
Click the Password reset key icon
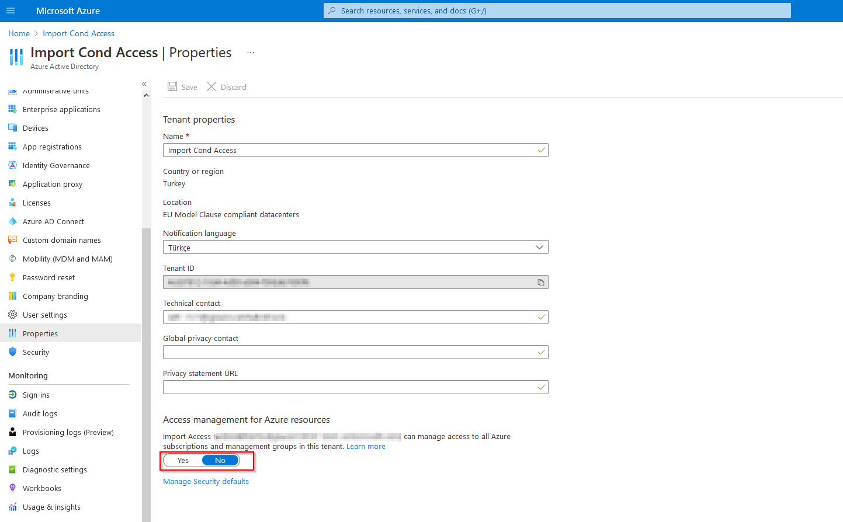point(12,277)
